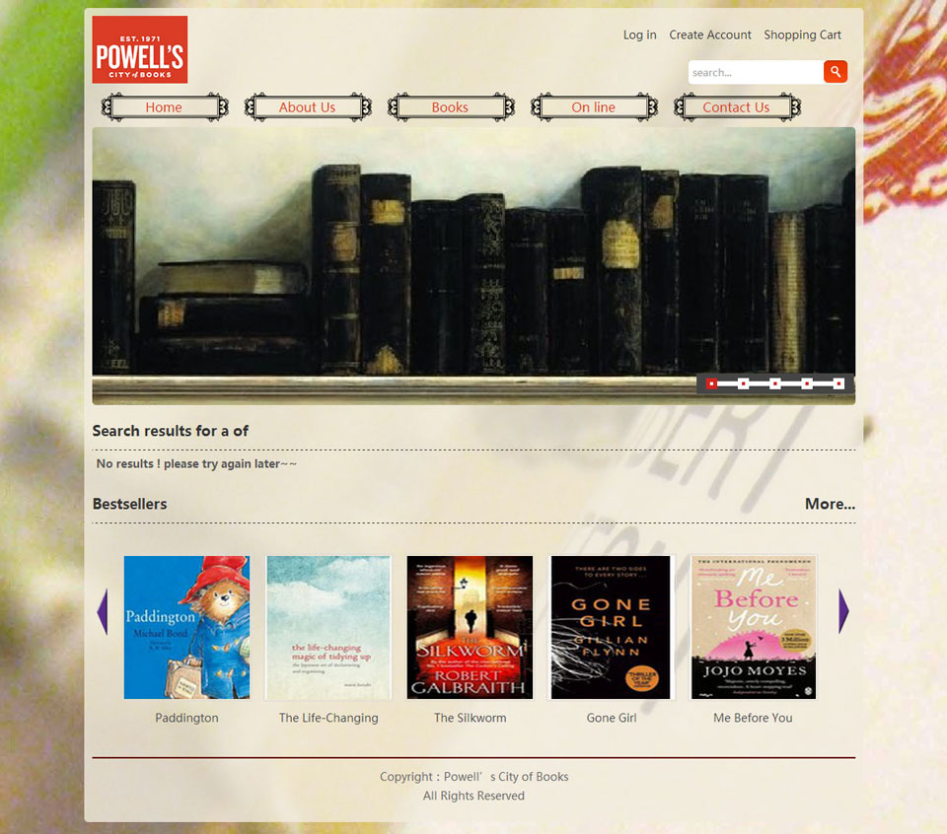The width and height of the screenshot is (947, 834).
Task: Expand Bestsellers via More... link
Action: click(830, 504)
